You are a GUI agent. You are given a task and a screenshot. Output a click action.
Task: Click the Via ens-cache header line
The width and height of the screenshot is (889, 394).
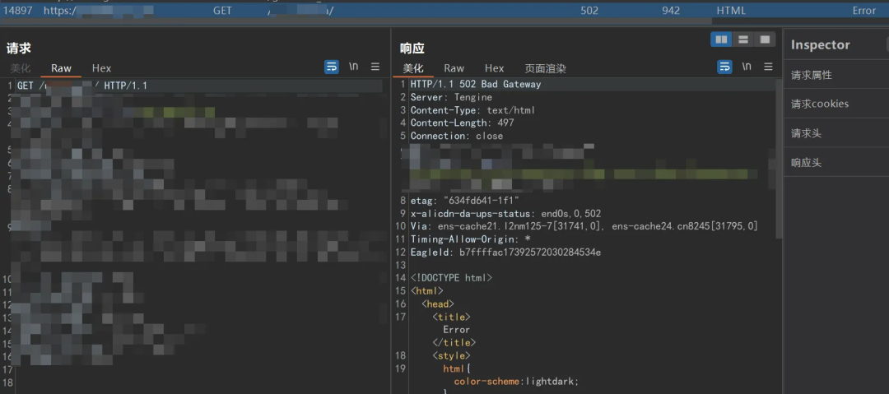584,226
